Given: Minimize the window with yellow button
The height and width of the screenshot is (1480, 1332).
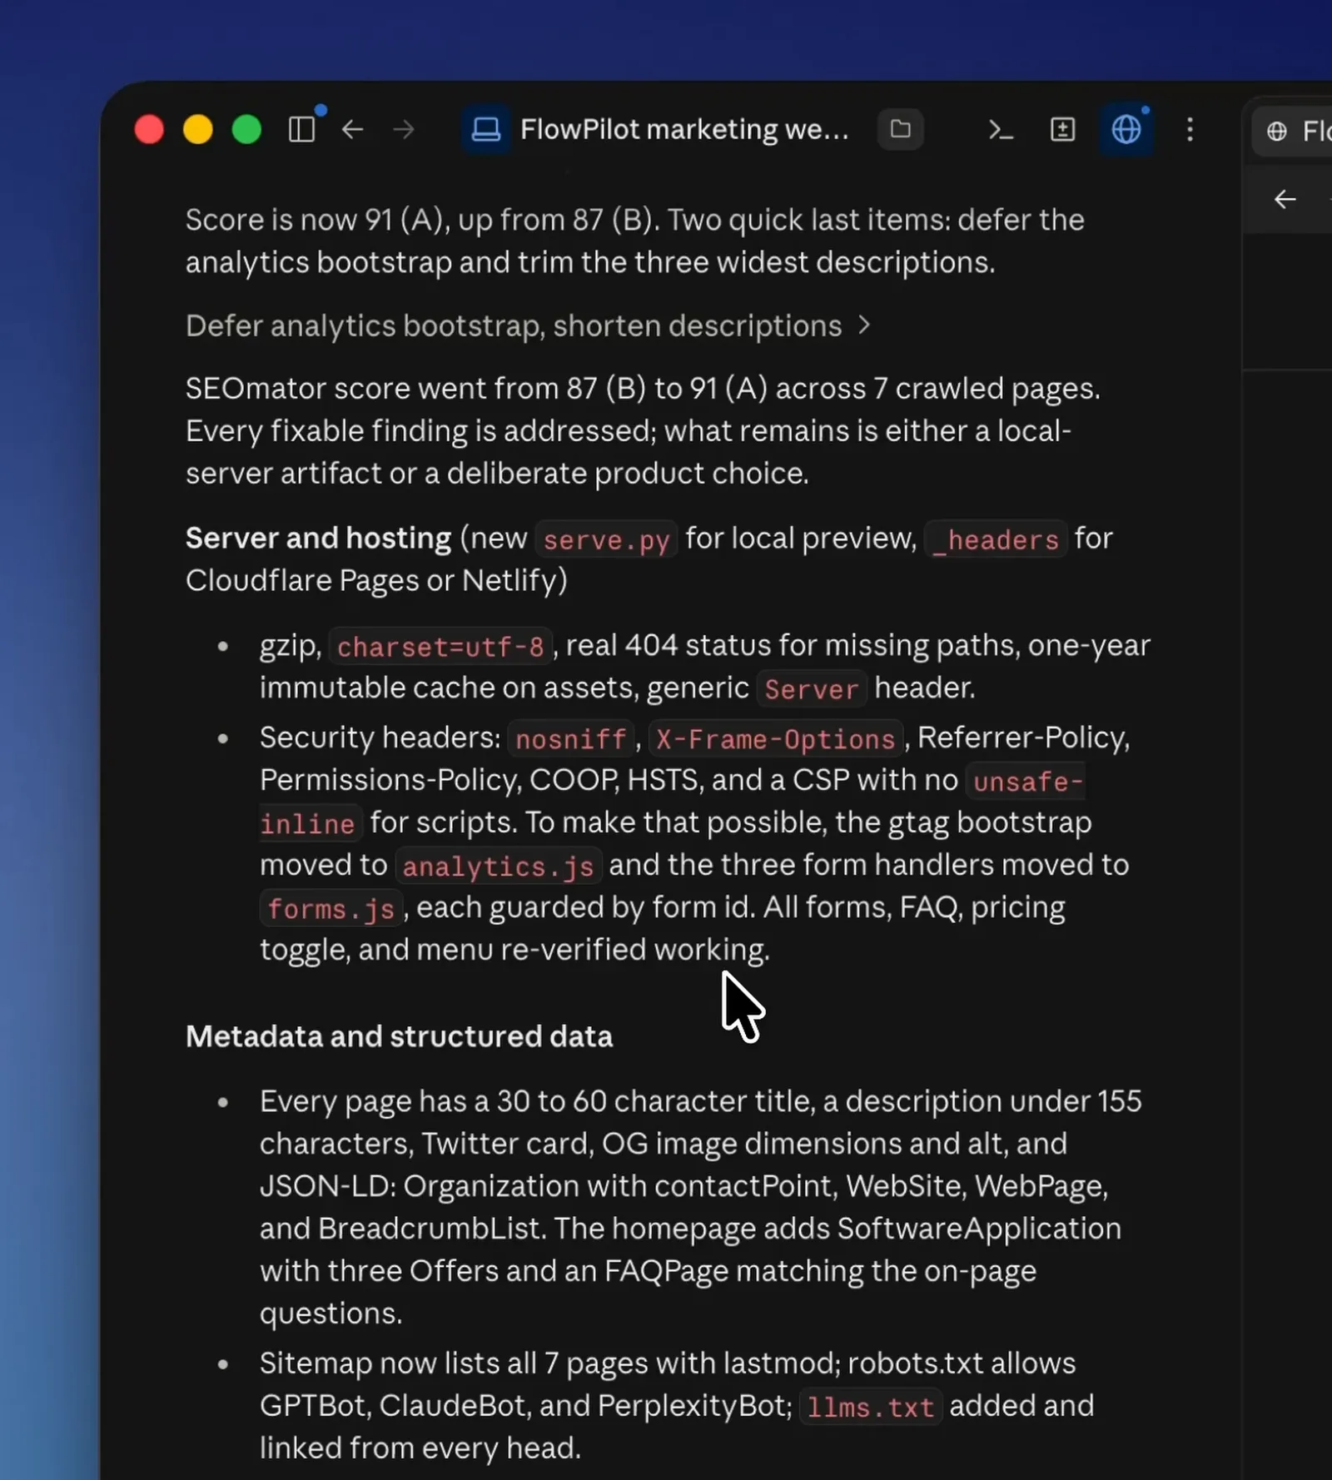Looking at the screenshot, I should pyautogui.click(x=198, y=129).
